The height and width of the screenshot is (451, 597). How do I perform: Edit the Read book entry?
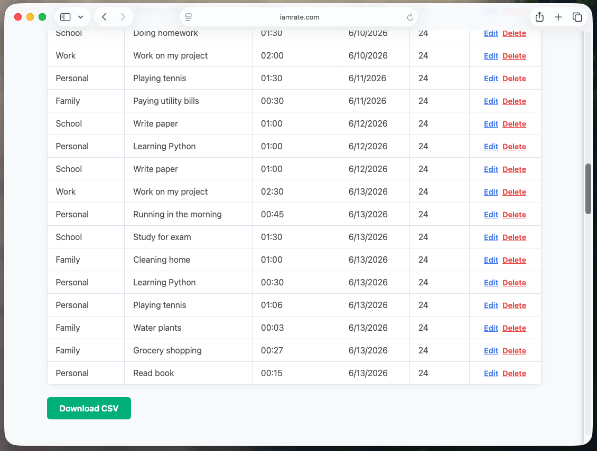pyautogui.click(x=491, y=374)
